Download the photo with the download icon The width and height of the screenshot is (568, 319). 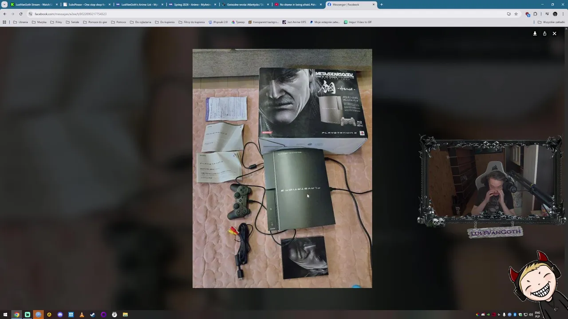(535, 33)
